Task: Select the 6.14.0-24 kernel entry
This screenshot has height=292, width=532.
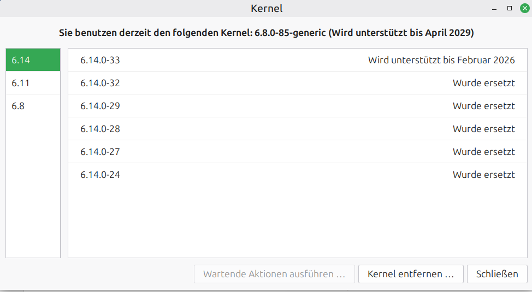Action: point(100,175)
